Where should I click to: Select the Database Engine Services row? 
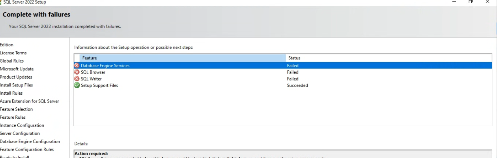tap(283, 66)
